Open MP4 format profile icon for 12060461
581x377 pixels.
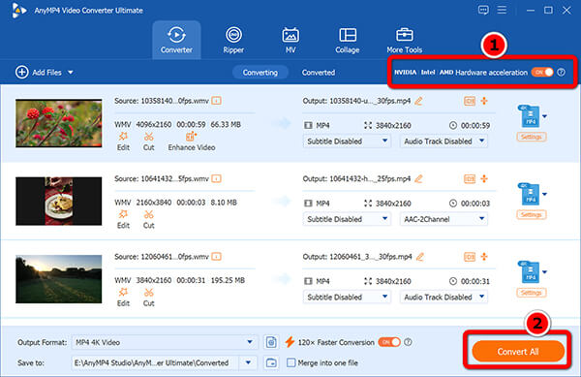530,272
